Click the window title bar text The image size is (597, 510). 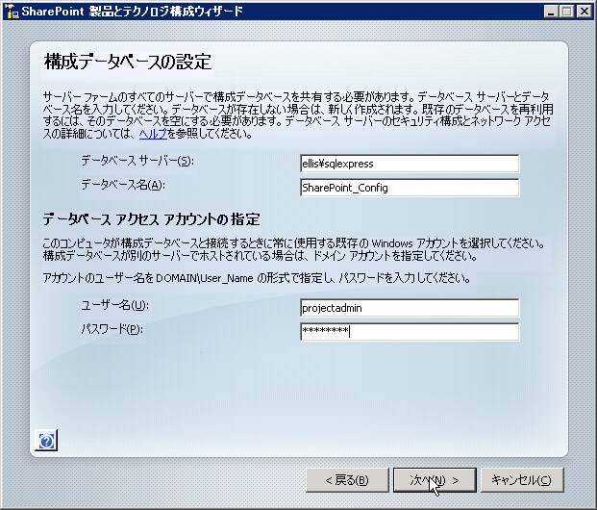(133, 12)
